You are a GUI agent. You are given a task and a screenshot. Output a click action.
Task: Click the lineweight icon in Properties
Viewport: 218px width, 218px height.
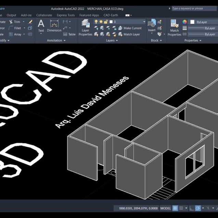185,28
